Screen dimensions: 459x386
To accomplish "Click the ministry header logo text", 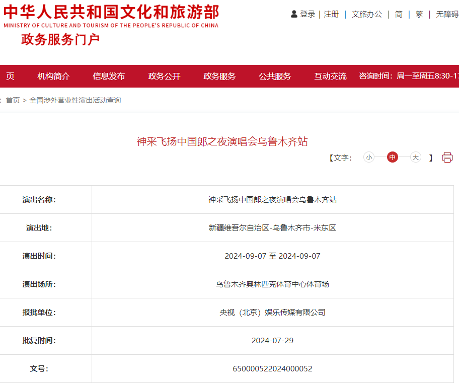I will click(112, 15).
